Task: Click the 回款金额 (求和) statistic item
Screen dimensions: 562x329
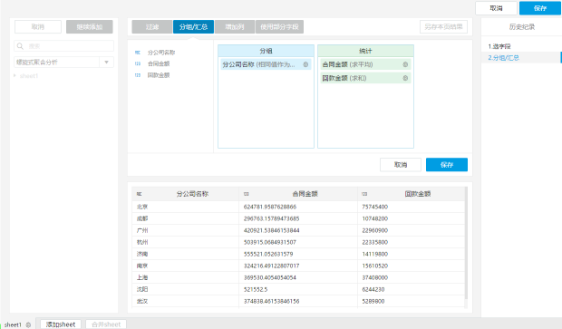Action: 365,78
